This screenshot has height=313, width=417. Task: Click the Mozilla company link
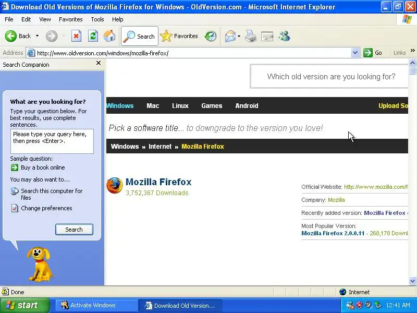point(336,200)
